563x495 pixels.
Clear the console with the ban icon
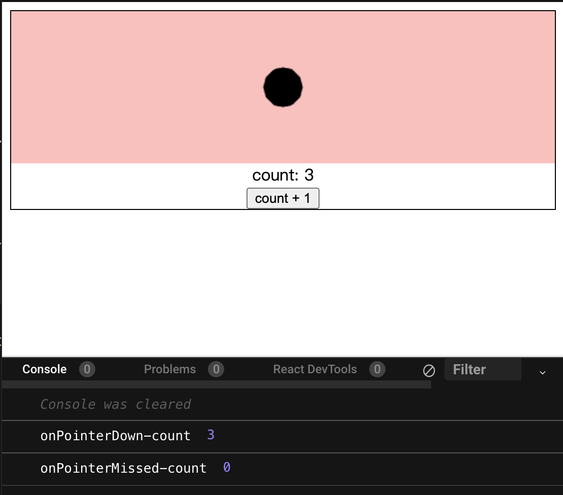point(429,370)
